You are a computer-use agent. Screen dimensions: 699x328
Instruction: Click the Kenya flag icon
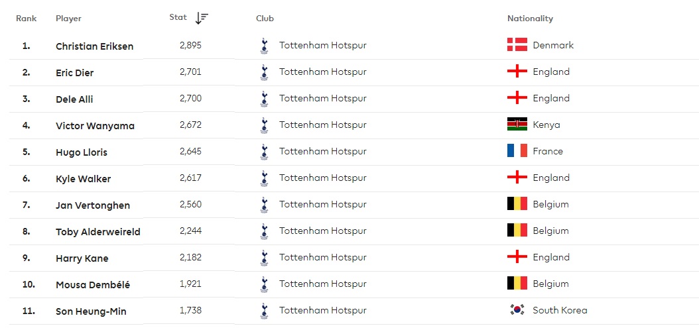(517, 125)
